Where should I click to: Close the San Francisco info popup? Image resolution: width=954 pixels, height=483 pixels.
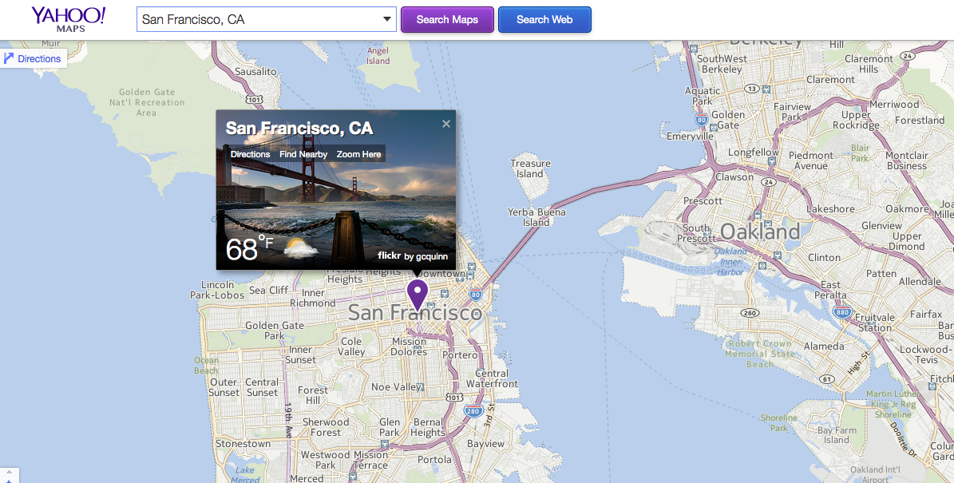pyautogui.click(x=445, y=124)
